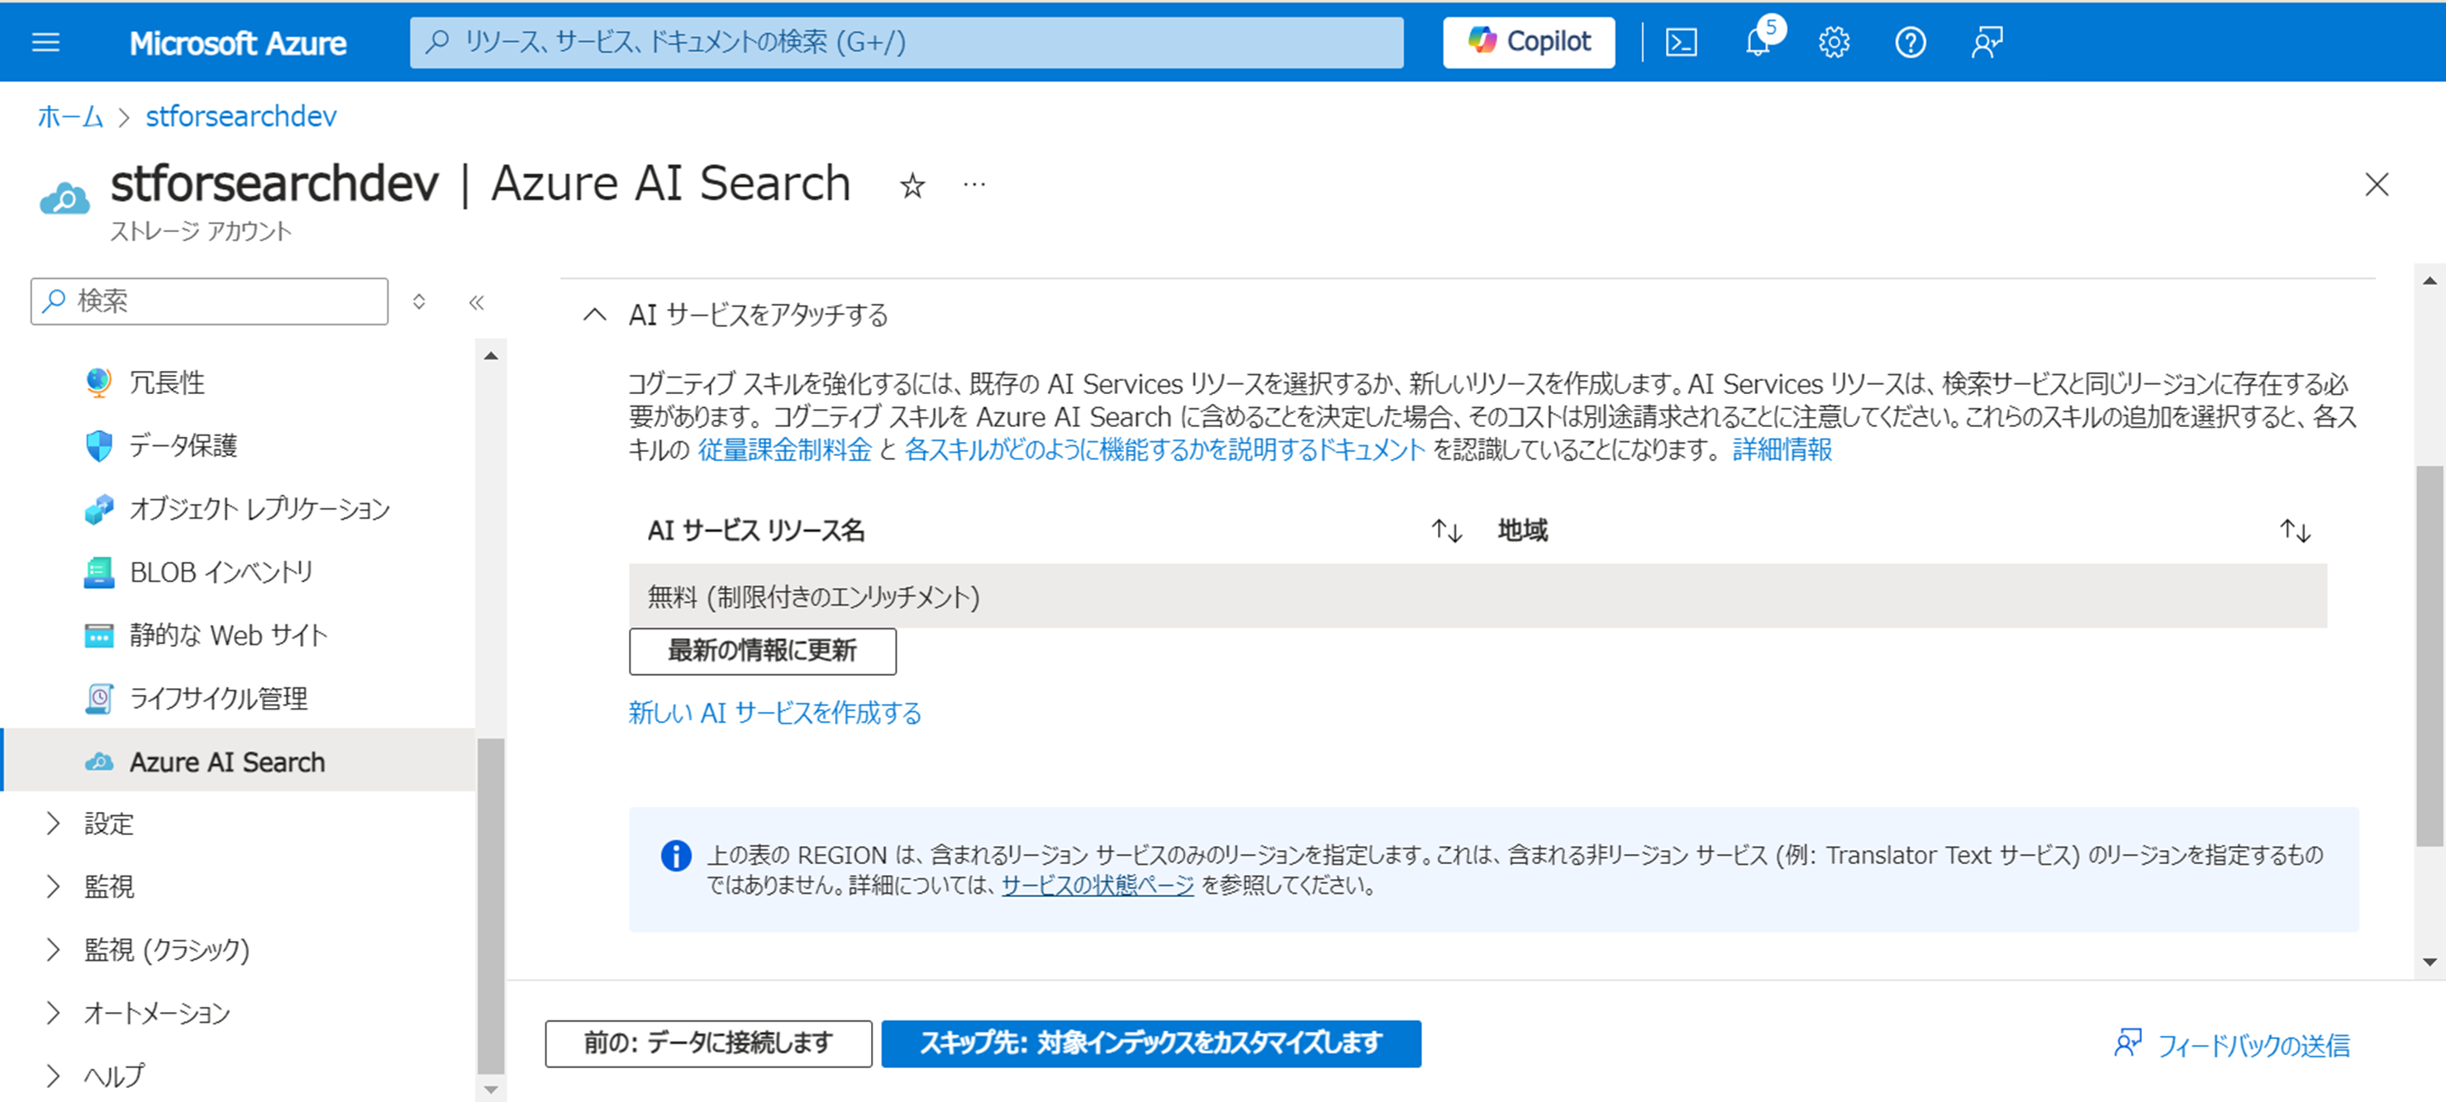Click the sidebar vertical scrollbar thumb
Viewport: 2446px width, 1102px height.
(491, 905)
